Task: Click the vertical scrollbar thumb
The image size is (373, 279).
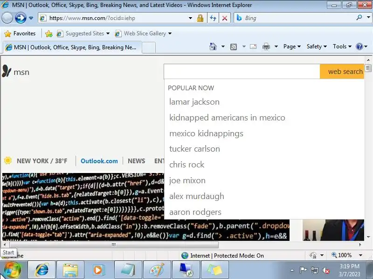Action: click(x=368, y=68)
